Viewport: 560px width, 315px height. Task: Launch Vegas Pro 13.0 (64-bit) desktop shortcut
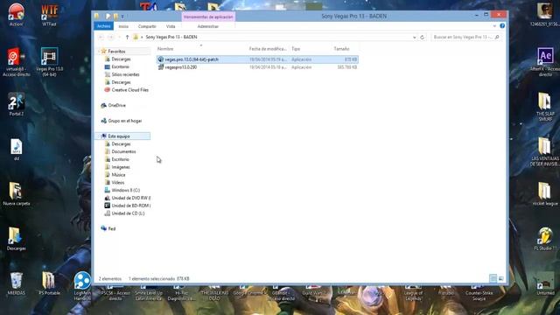pos(49,62)
